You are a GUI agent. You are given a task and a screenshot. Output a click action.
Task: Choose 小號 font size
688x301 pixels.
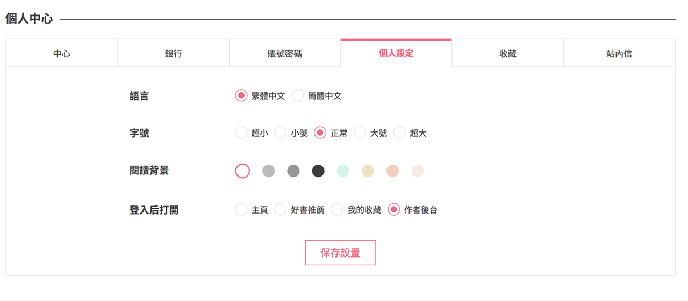(281, 133)
